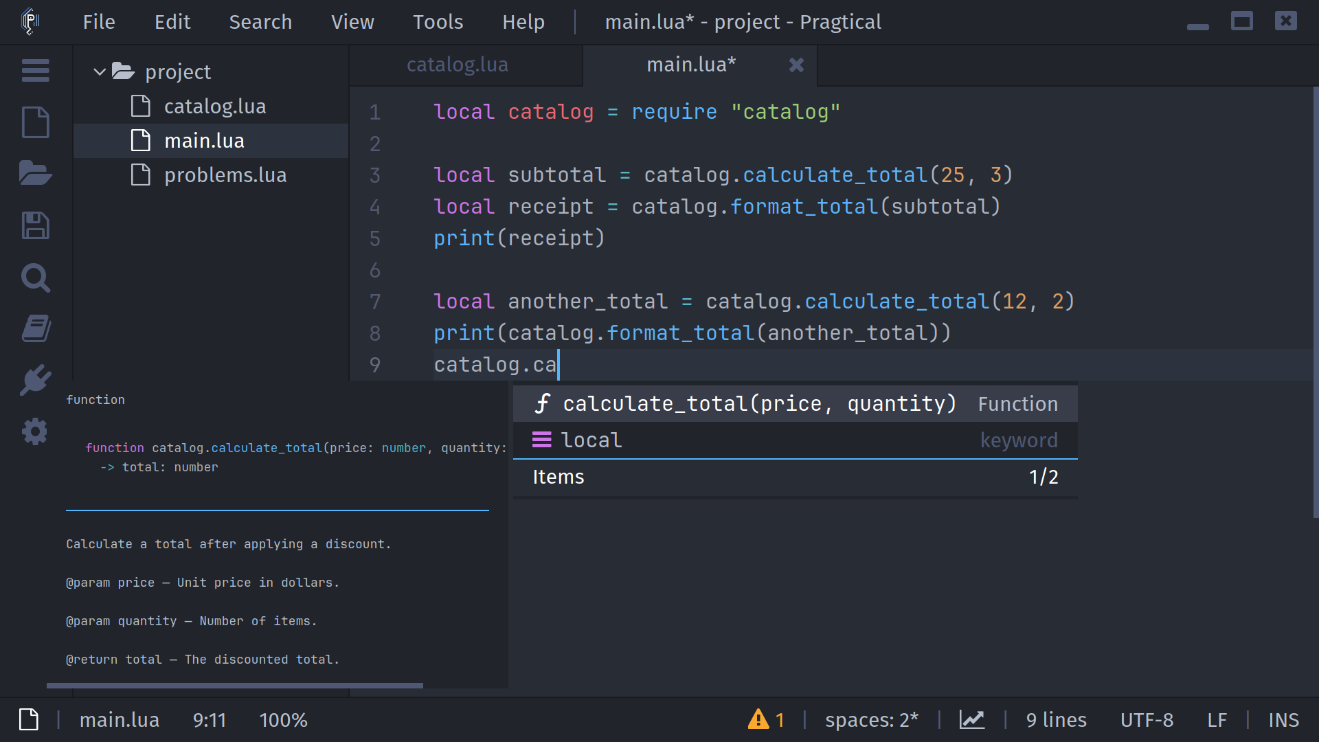Screen dimensions: 1319x742
Task: Open the Help menu
Action: 523,22
